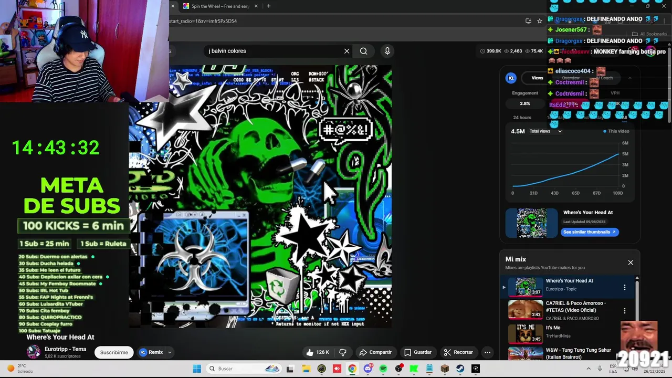Screen dimensions: 672x378
Task: Open All Bookmarks folder
Action: 649,34
